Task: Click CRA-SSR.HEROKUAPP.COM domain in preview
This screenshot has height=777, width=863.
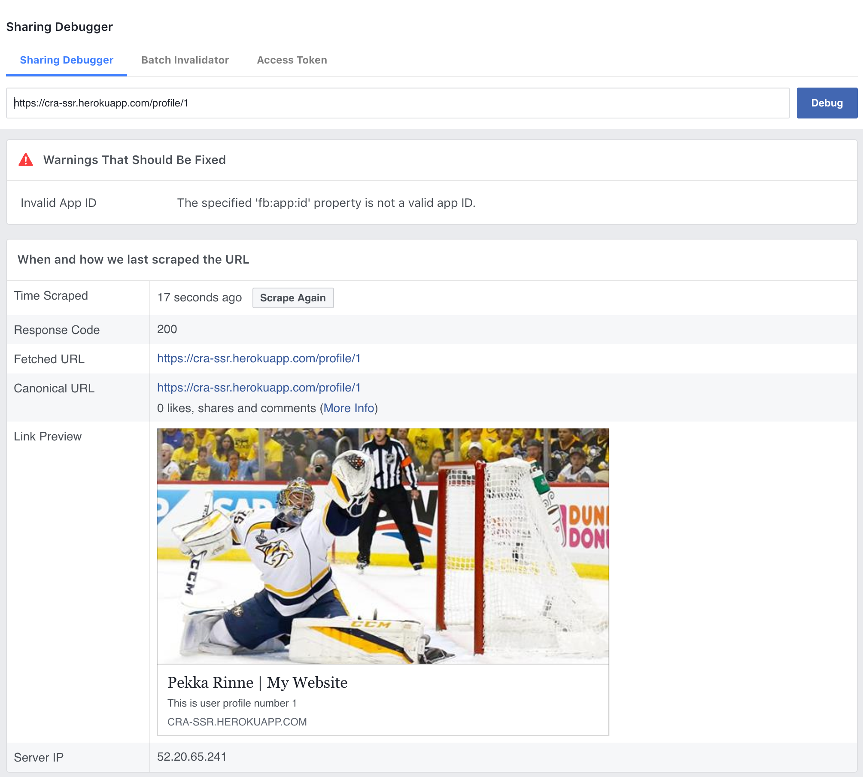Action: point(237,722)
